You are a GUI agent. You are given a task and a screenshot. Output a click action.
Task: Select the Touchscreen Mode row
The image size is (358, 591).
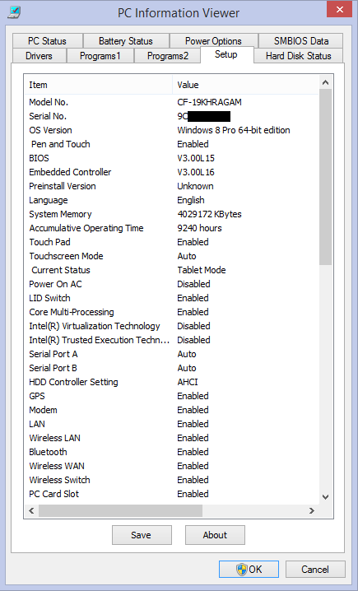click(171, 256)
